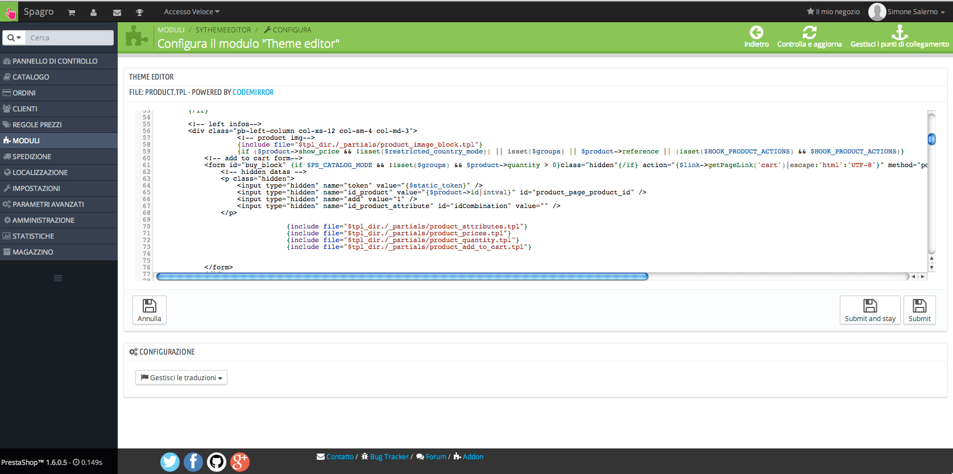Collapse the sidebar menu with hamburger icon

tap(58, 278)
